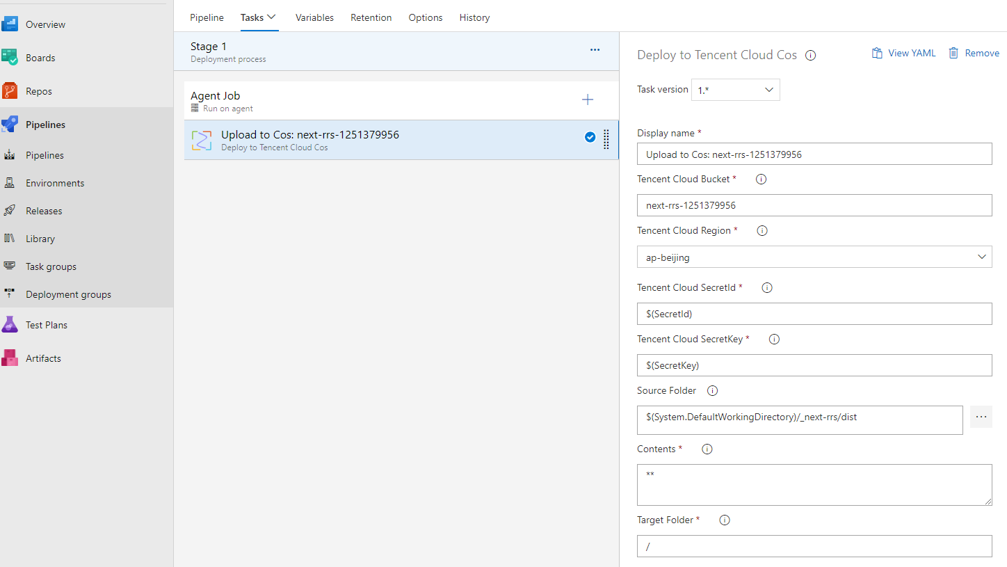1007x567 pixels.
Task: Open the Task version dropdown
Action: coord(736,90)
